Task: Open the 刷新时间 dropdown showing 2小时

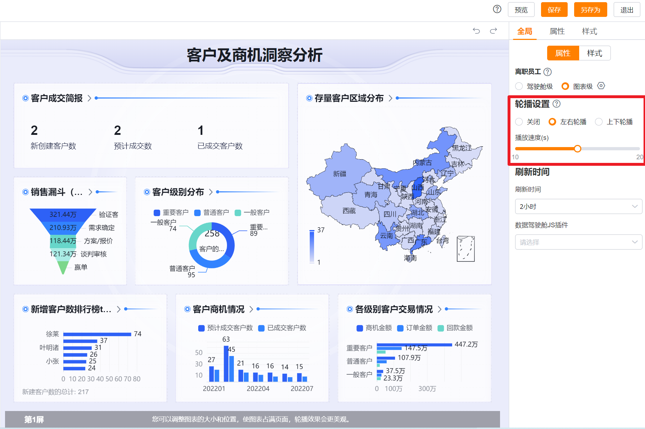Action: [578, 206]
